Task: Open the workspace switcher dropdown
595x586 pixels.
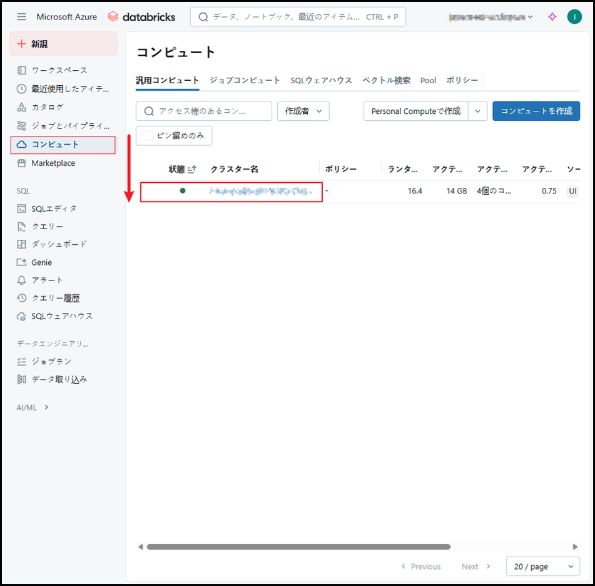Action: [491, 17]
